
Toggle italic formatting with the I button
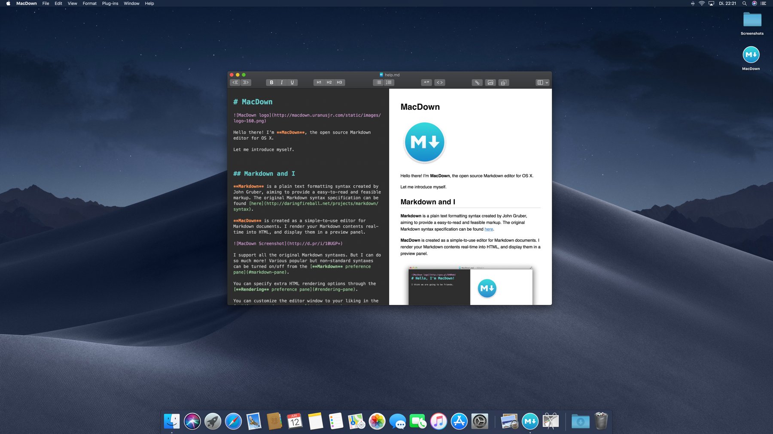pyautogui.click(x=282, y=82)
